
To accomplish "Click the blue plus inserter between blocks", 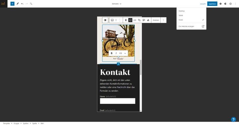I will [x=118, y=64].
